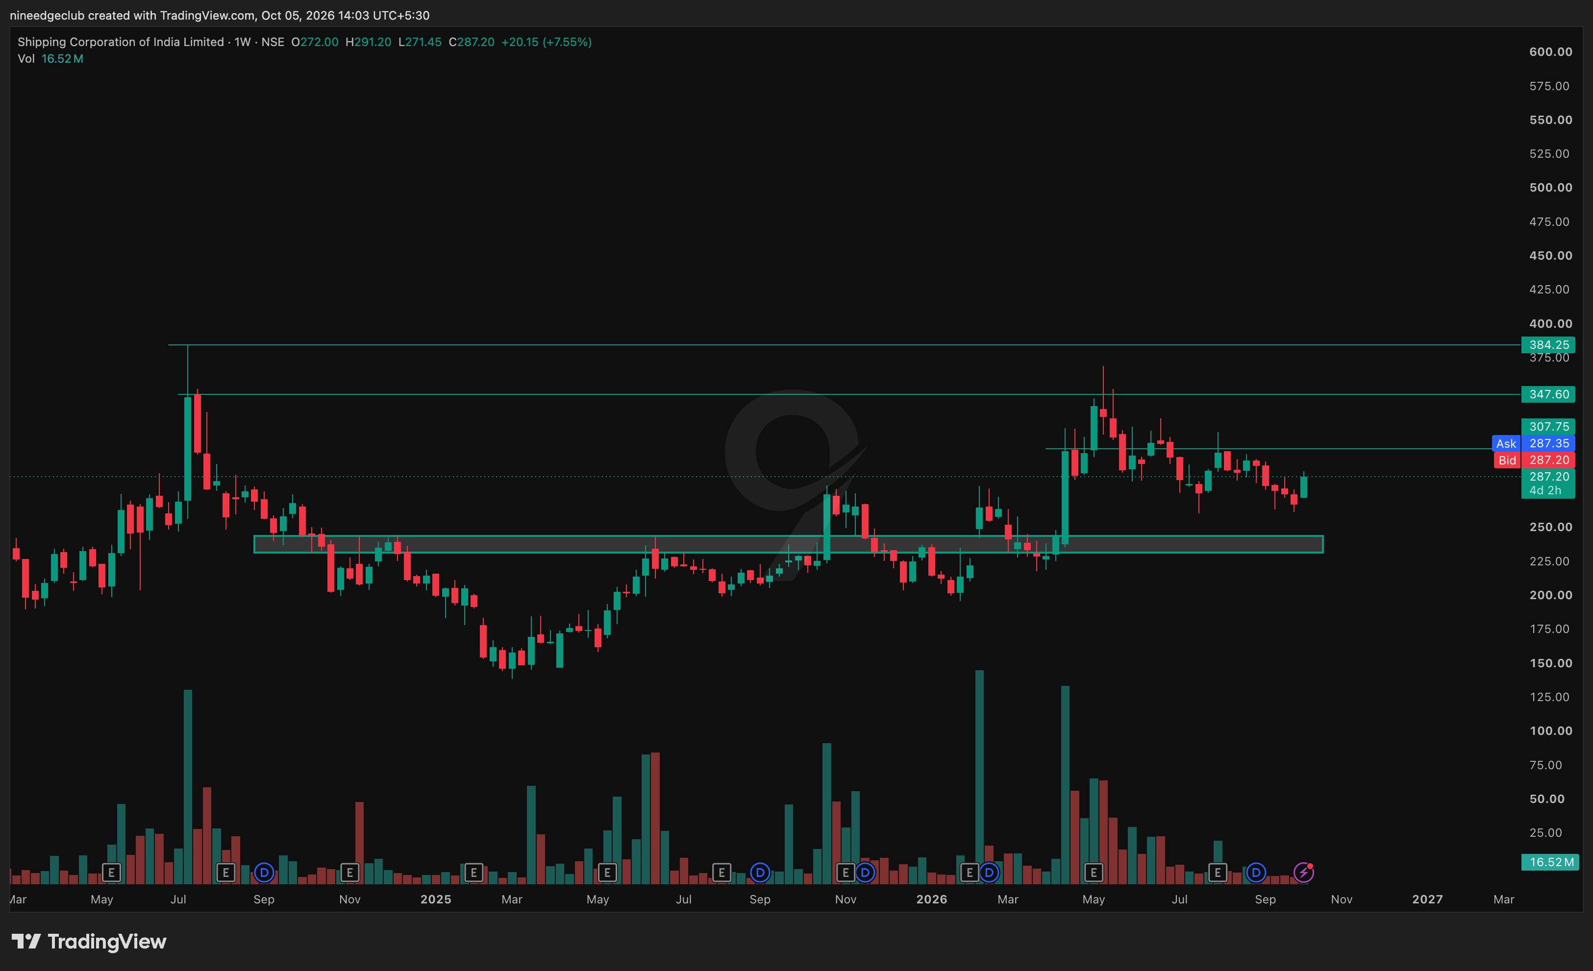This screenshot has width=1593, height=971.
Task: Open the earnings E marker above Nov 2024
Action: click(350, 873)
